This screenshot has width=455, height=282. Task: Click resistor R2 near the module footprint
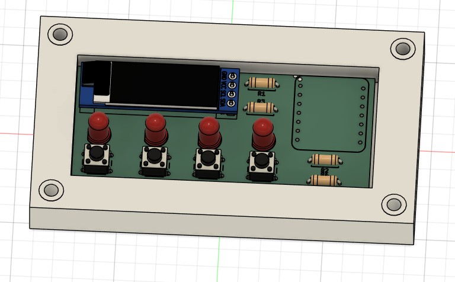tap(325, 159)
